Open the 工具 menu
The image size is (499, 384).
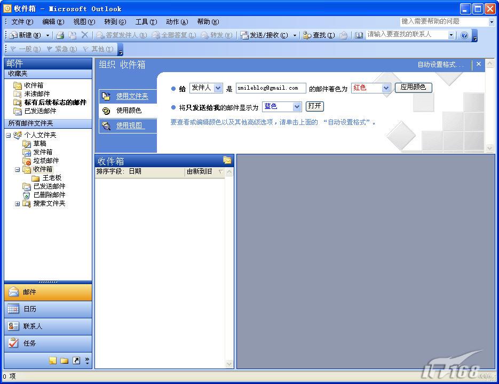pos(146,22)
